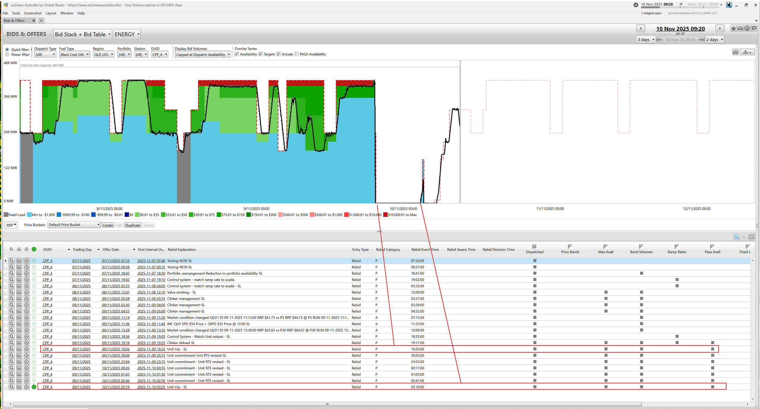The image size is (760, 409).
Task: Open the Default Price Bucket dropdown
Action: click(x=74, y=225)
